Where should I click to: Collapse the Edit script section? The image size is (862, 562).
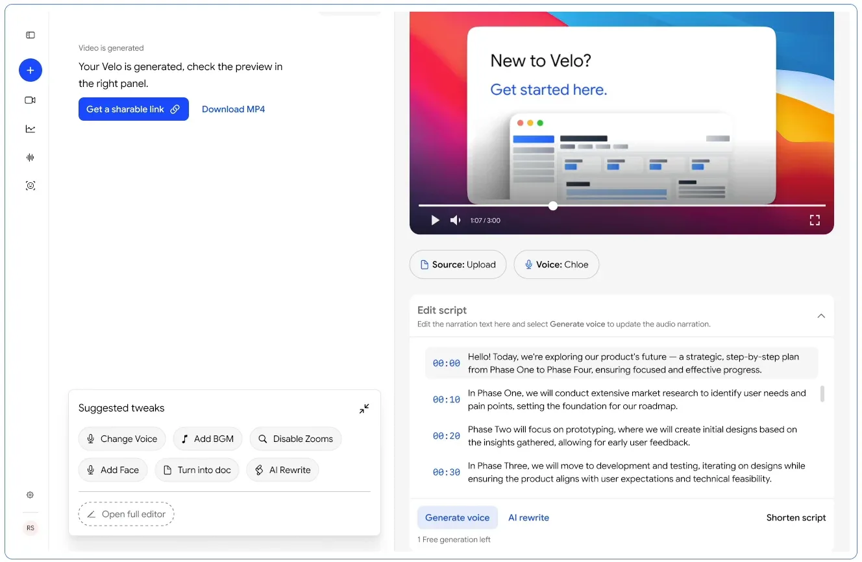coord(821,316)
